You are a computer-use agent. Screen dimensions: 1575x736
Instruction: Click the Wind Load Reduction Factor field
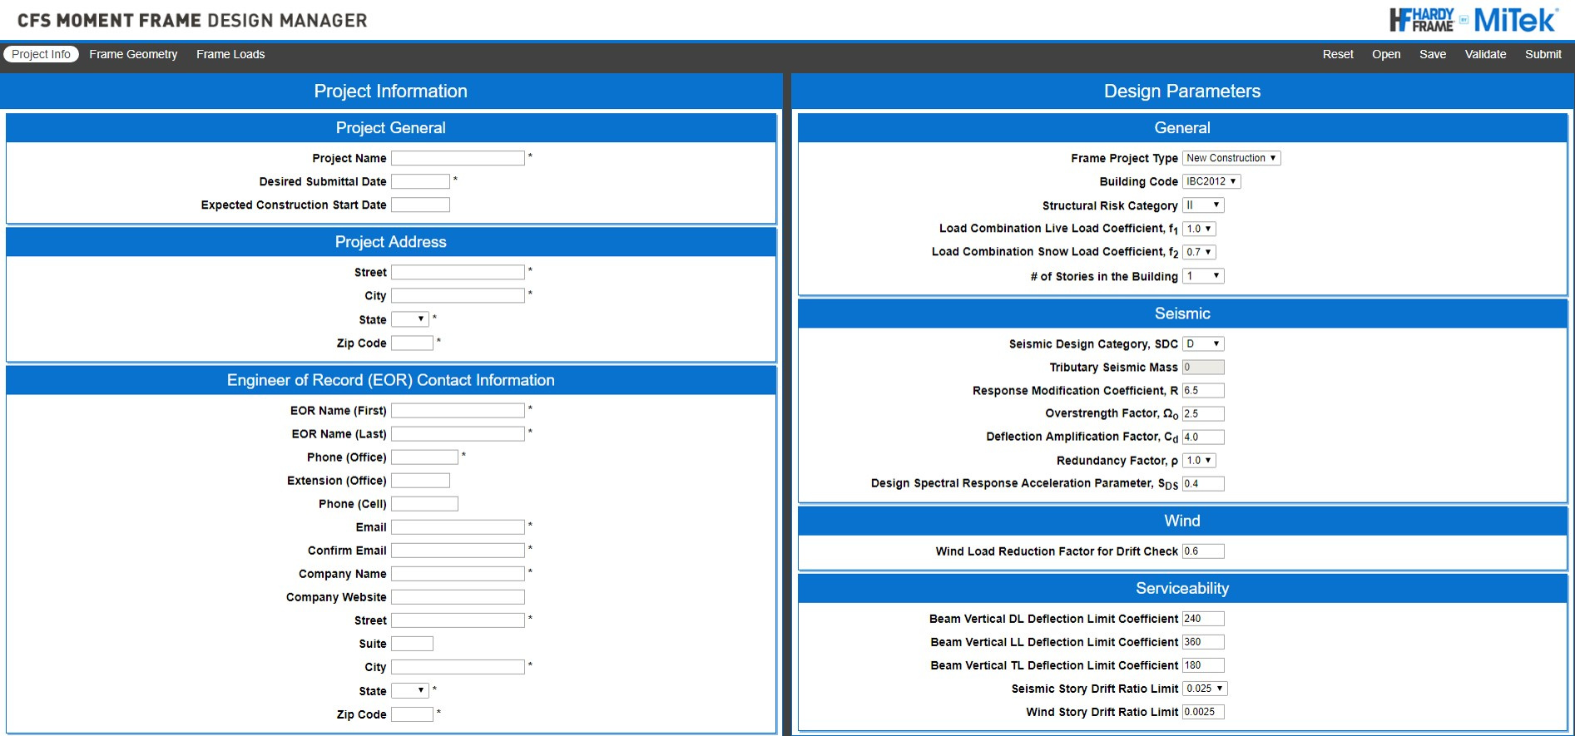1203,551
